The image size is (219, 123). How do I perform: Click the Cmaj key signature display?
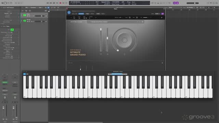[x=129, y=2]
